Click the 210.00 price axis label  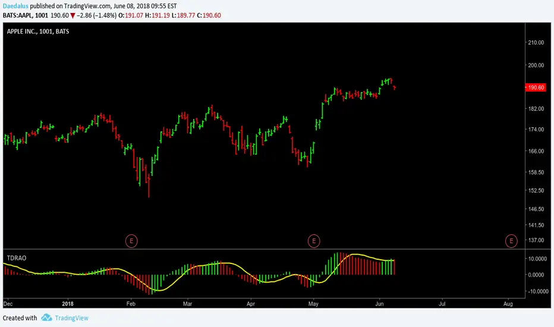click(x=536, y=42)
